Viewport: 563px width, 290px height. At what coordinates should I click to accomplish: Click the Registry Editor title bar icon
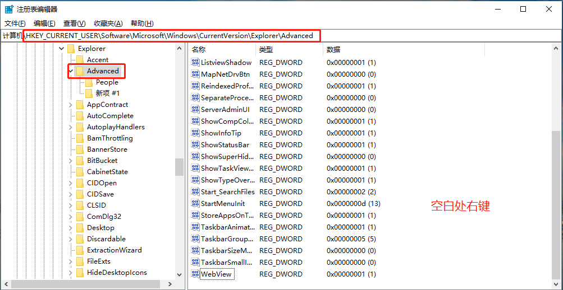pos(8,10)
